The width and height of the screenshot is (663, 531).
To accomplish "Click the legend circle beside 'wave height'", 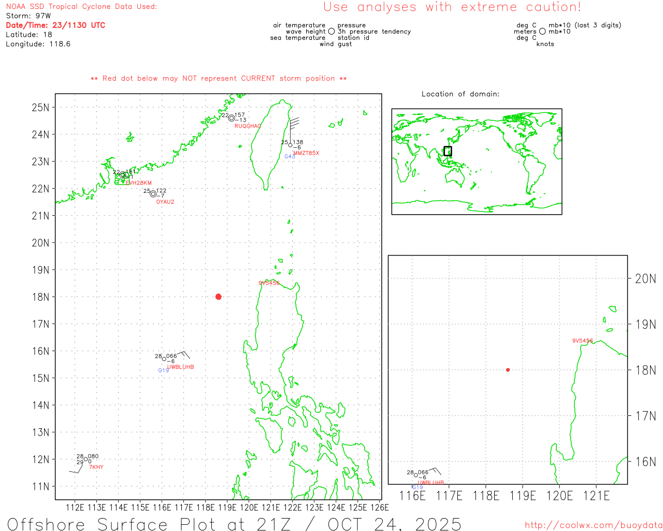I will (331, 32).
